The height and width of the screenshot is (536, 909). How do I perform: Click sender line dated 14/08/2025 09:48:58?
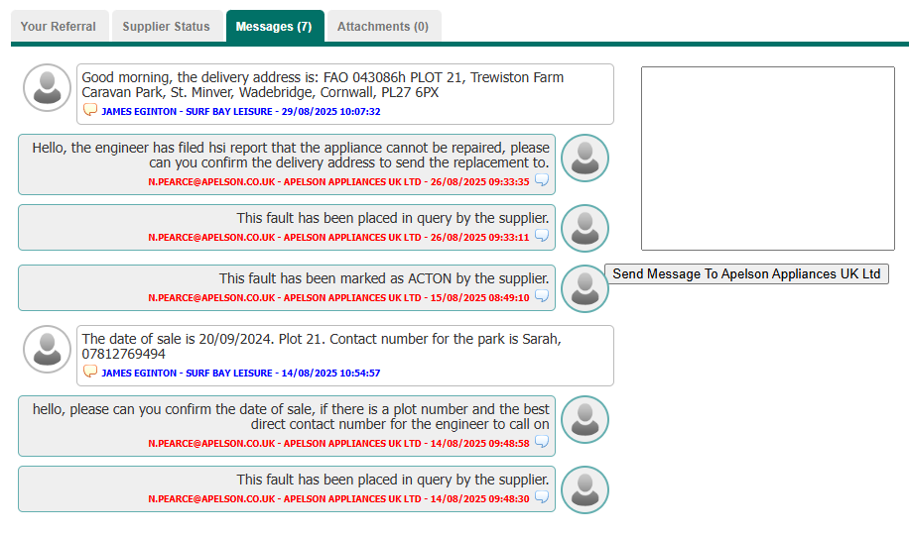pos(338,444)
